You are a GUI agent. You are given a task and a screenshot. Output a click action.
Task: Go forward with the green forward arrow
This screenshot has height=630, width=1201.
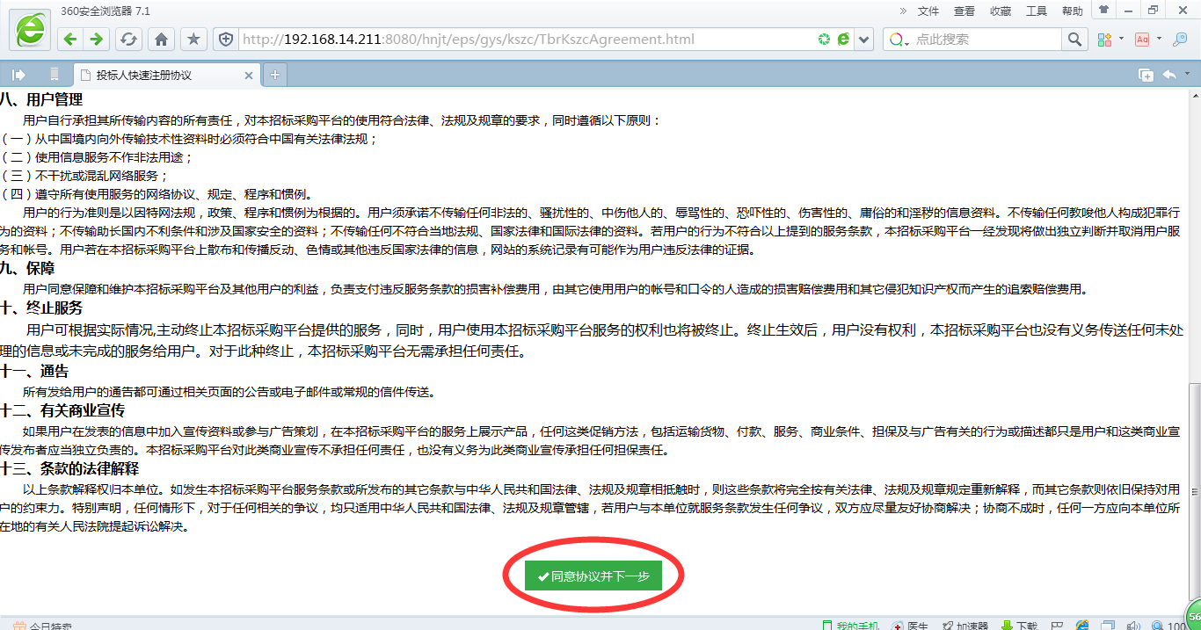[97, 40]
